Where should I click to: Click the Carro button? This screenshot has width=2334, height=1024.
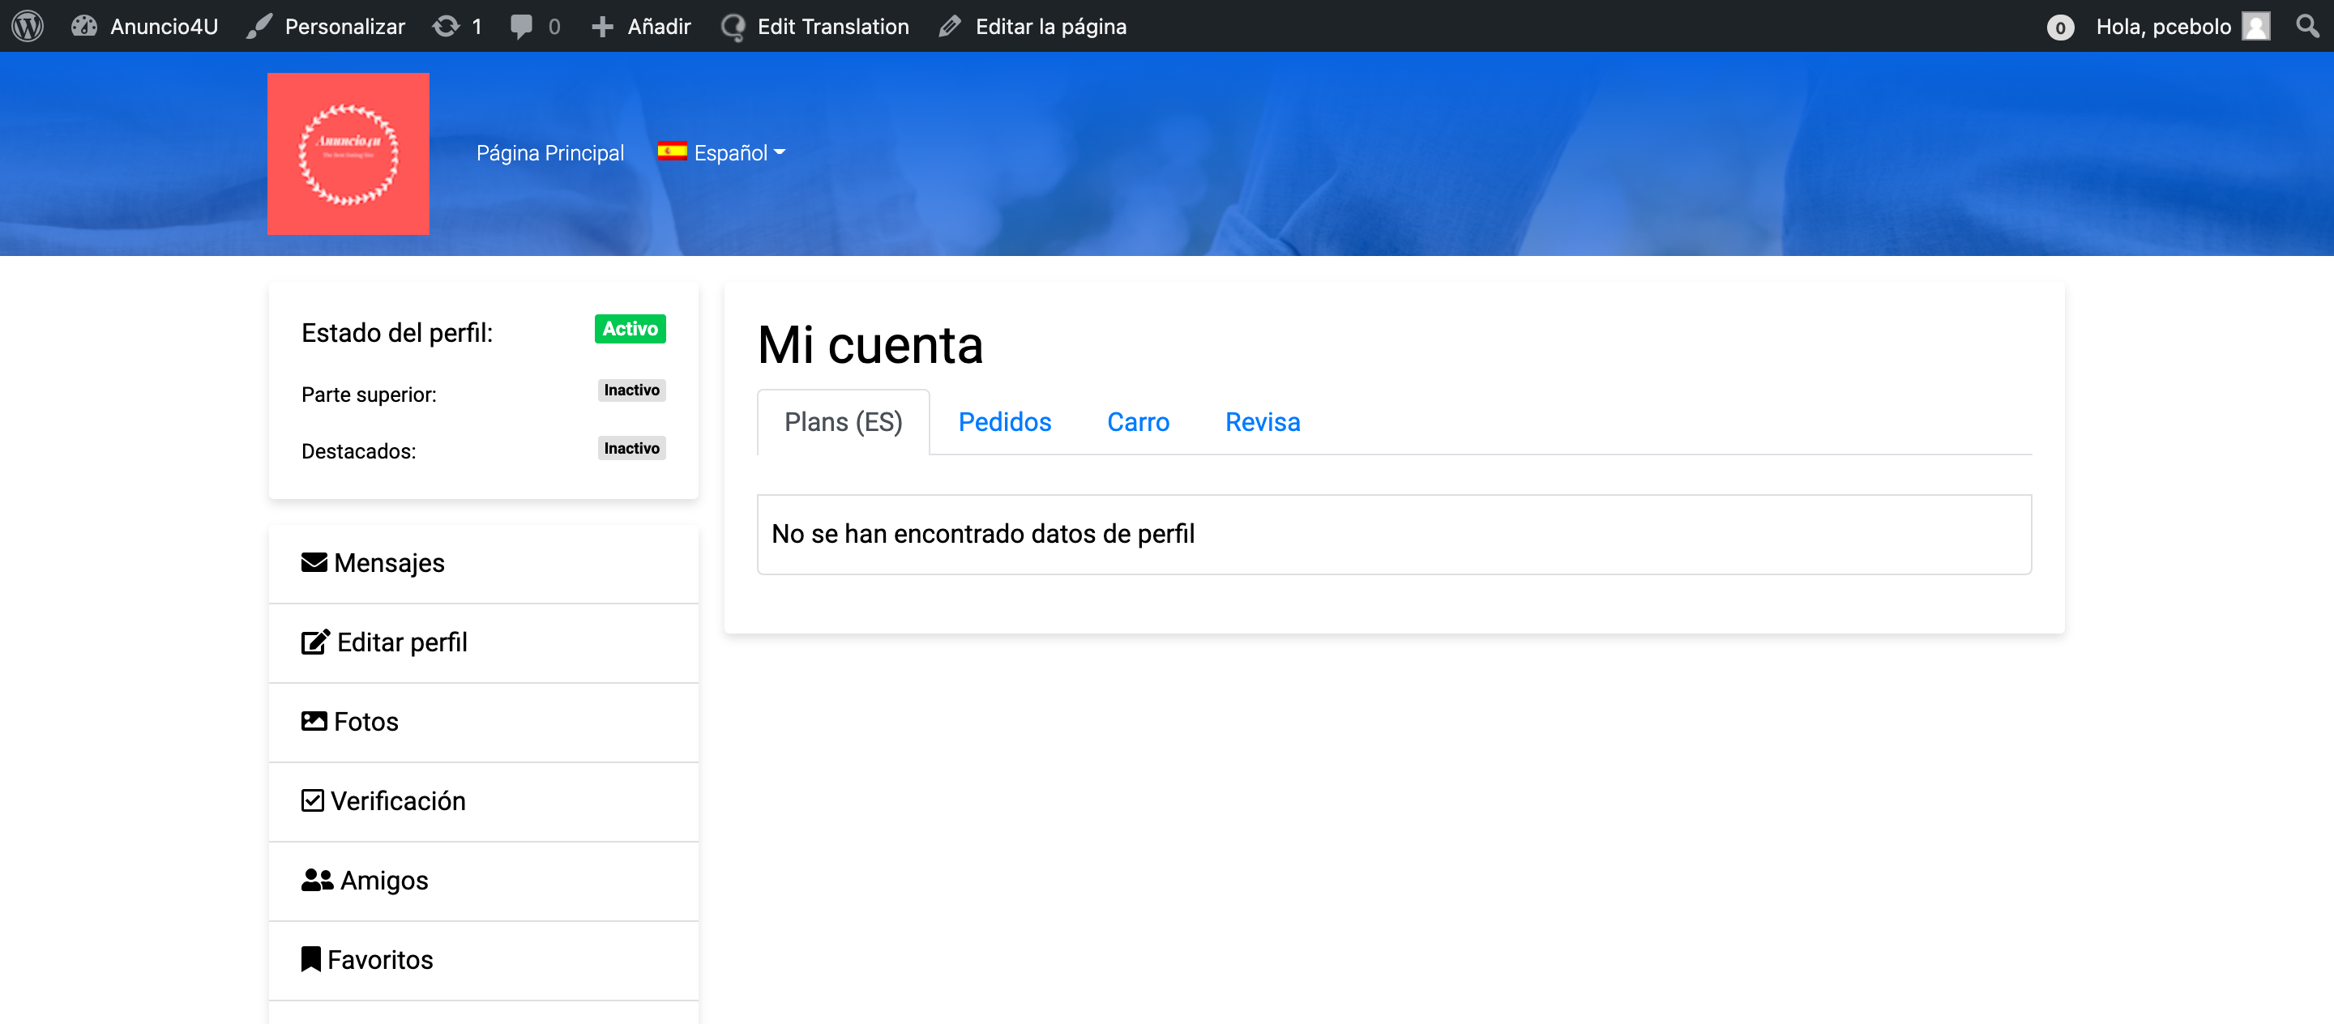tap(1137, 423)
